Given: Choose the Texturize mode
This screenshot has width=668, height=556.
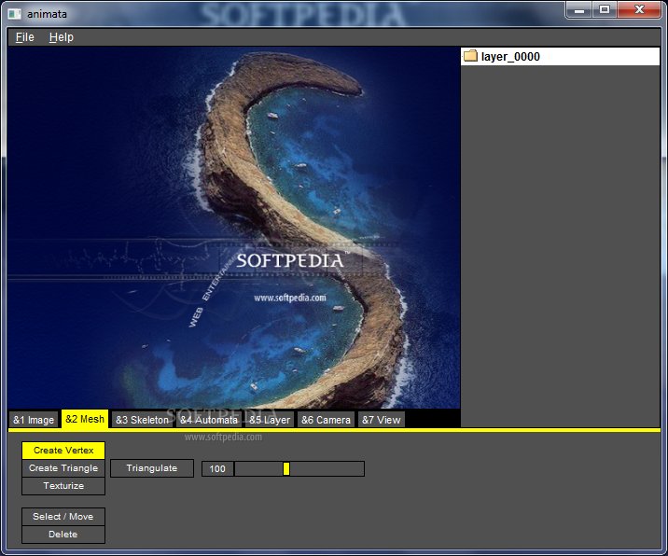Looking at the screenshot, I should click(x=63, y=486).
